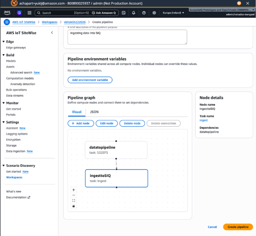Open the notifications bell icon
The image size is (256, 236).
tap(133, 13)
